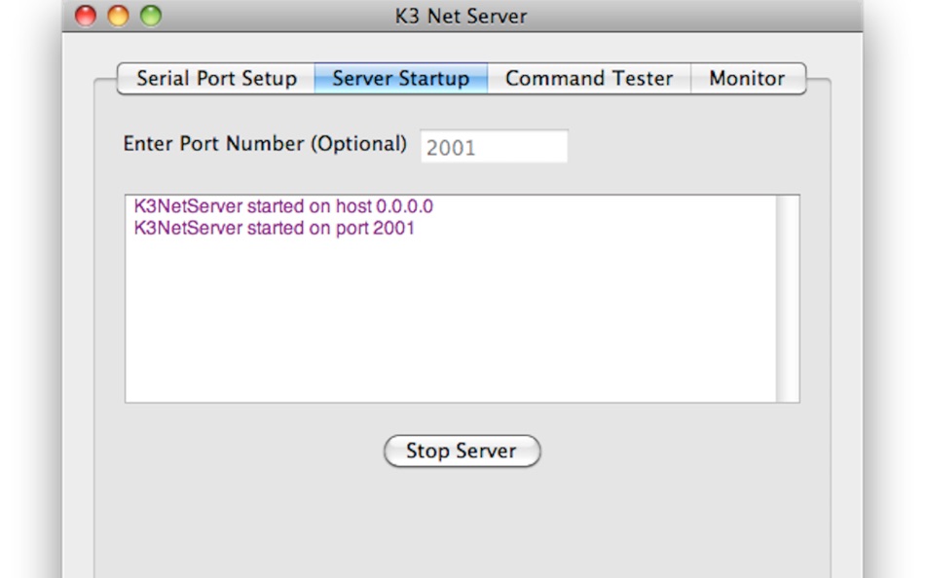Open the Command Tester tab
925x578 pixels.
click(x=589, y=79)
